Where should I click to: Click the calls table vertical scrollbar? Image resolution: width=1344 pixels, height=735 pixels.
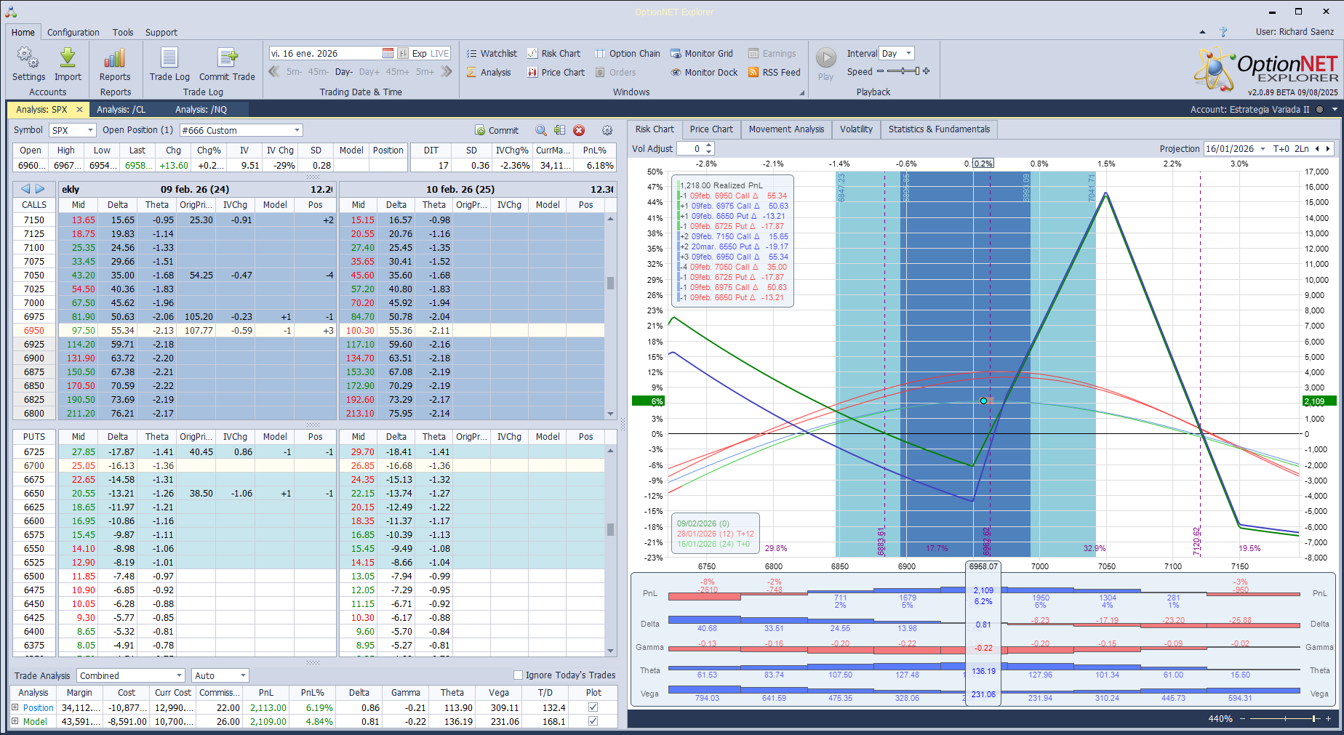610,316
